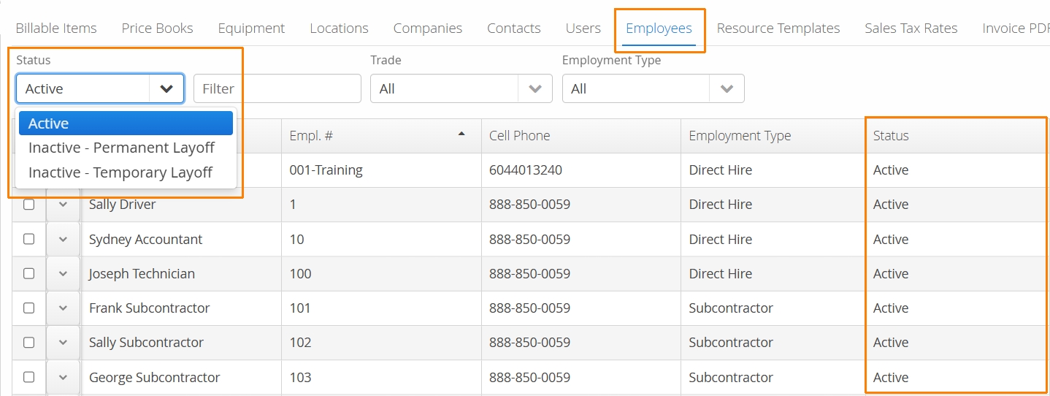
Task: Click the name Joseph Technician
Action: pyautogui.click(x=142, y=274)
